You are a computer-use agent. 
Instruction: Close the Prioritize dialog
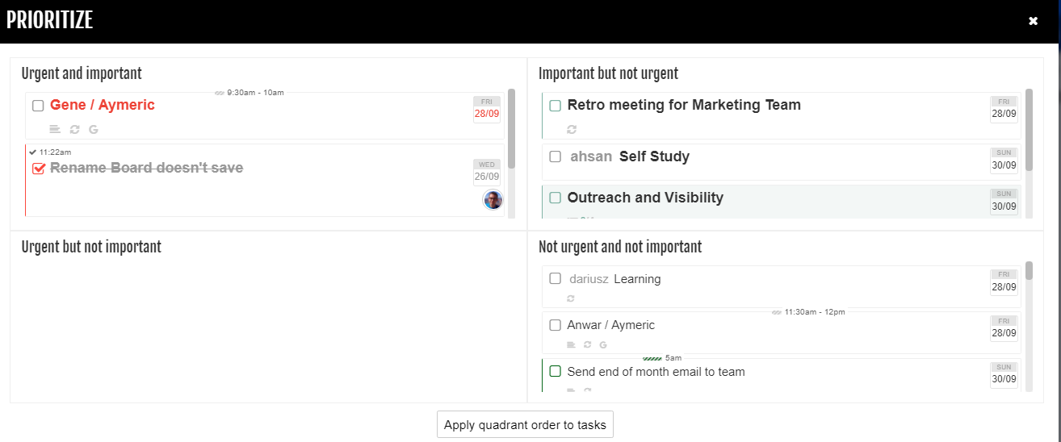click(1033, 21)
